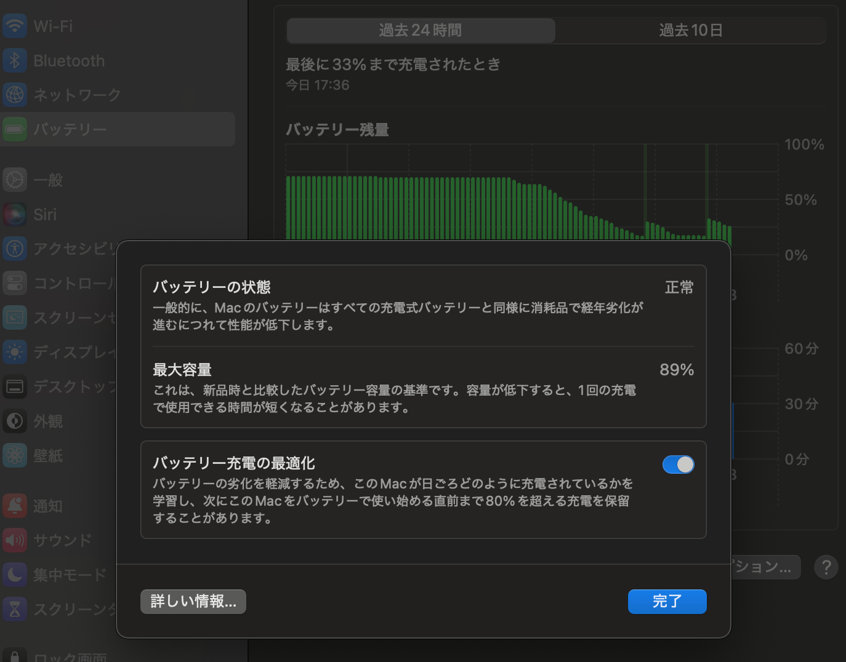Click the バッテリー残量 chart title
Viewport: 846px width, 662px height.
(x=337, y=130)
